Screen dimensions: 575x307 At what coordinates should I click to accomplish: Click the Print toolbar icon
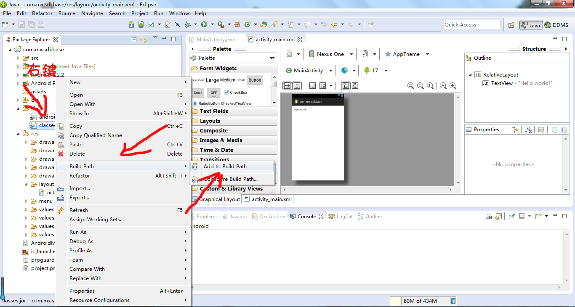coord(41,24)
